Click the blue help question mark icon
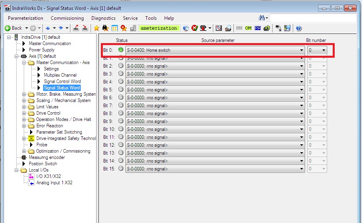The width and height of the screenshot is (362, 223). pyautogui.click(x=299, y=28)
